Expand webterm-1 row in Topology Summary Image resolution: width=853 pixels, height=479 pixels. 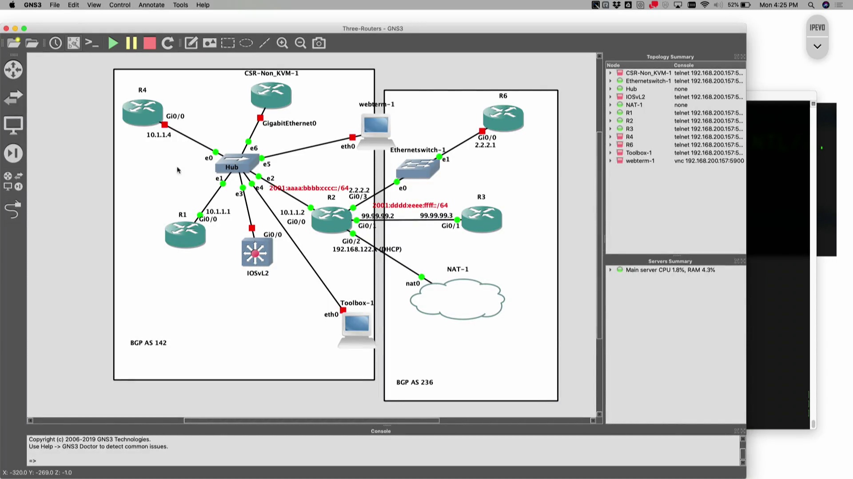[x=610, y=161]
